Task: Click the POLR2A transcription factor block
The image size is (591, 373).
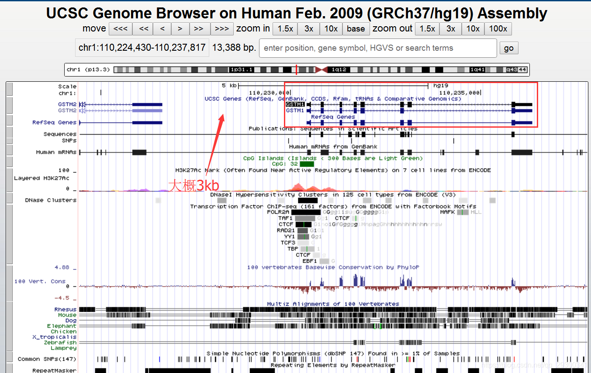Action: point(306,212)
